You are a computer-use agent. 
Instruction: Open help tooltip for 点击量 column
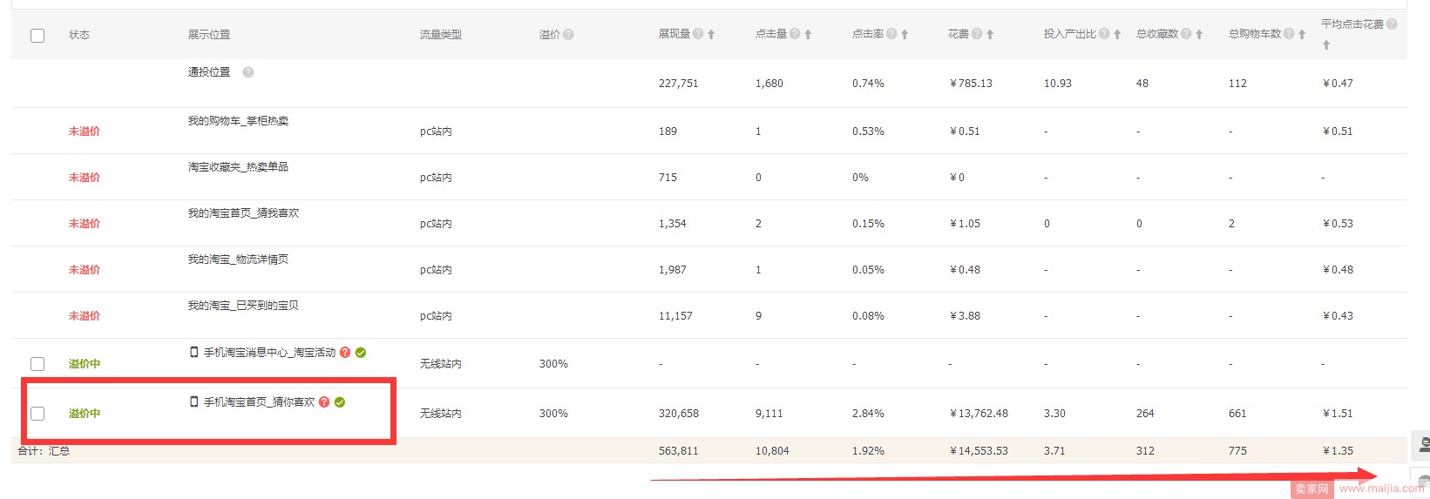[x=795, y=34]
